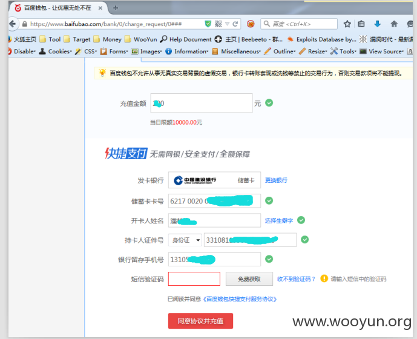Viewport: 417px width, 339px height.
Task: Open the Help Document bookmark
Action: tap(186, 39)
